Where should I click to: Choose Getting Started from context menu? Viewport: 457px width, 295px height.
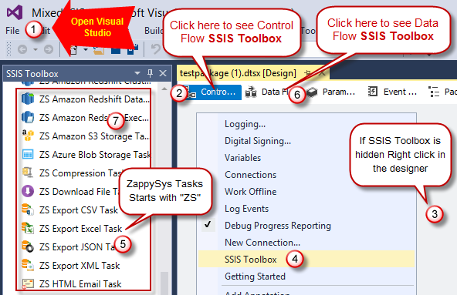tap(306, 276)
